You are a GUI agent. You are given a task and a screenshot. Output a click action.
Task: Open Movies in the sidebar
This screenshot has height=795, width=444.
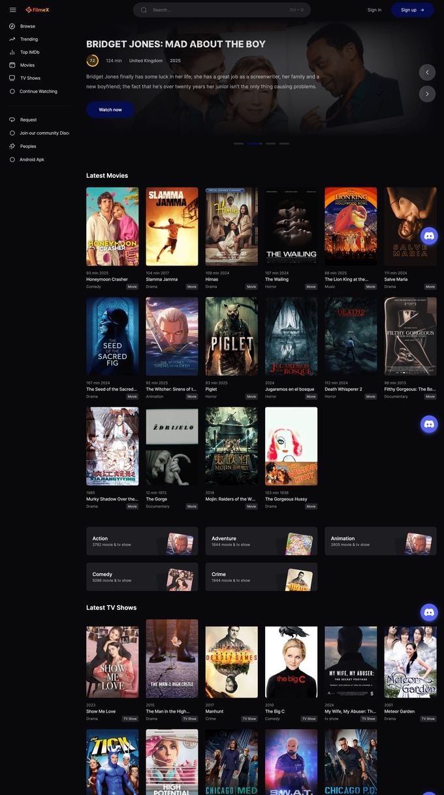[x=27, y=65]
